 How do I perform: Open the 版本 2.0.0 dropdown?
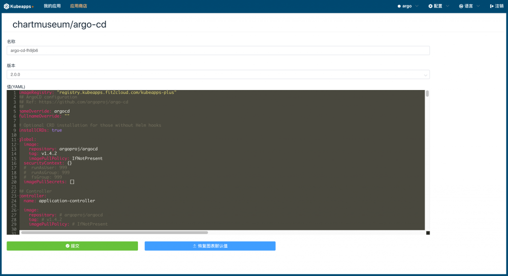coord(218,74)
